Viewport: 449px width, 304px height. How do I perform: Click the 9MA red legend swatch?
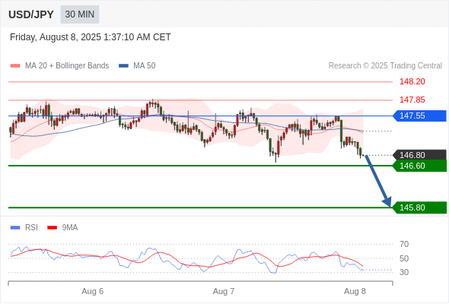pyautogui.click(x=52, y=228)
